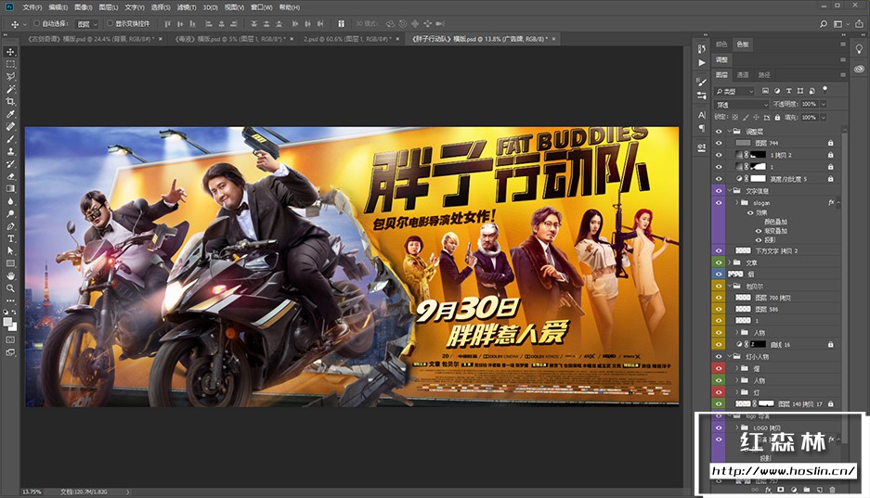Toggle the layer filter on/off switch
The image size is (870, 498).
[x=825, y=90]
